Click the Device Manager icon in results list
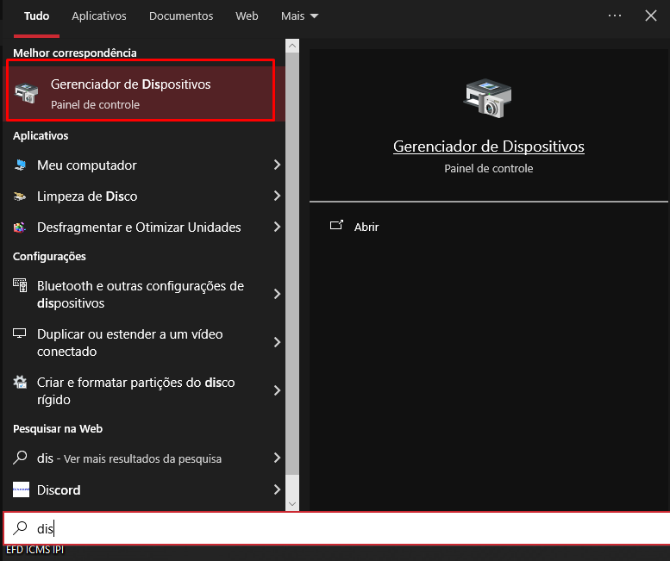 [x=27, y=93]
